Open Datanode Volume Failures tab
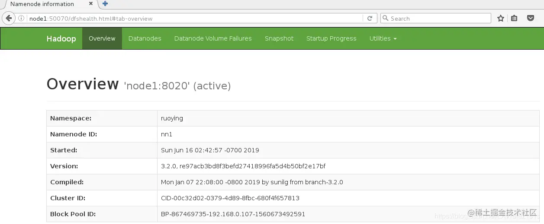The width and height of the screenshot is (544, 224). [213, 38]
